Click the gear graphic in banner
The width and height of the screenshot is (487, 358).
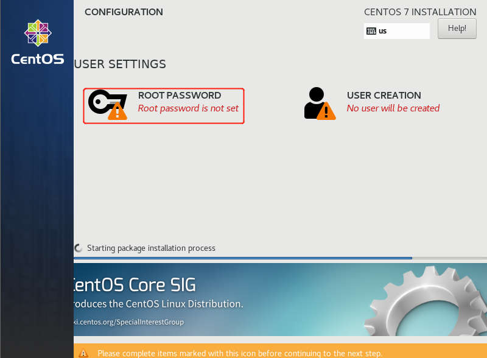426,301
